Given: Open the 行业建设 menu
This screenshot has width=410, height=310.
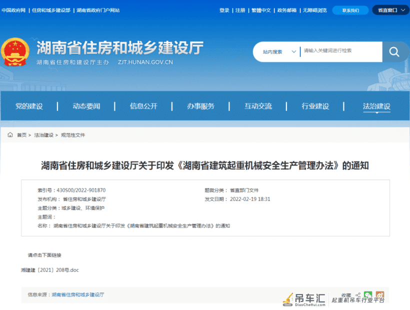Looking at the screenshot, I should 315,106.
